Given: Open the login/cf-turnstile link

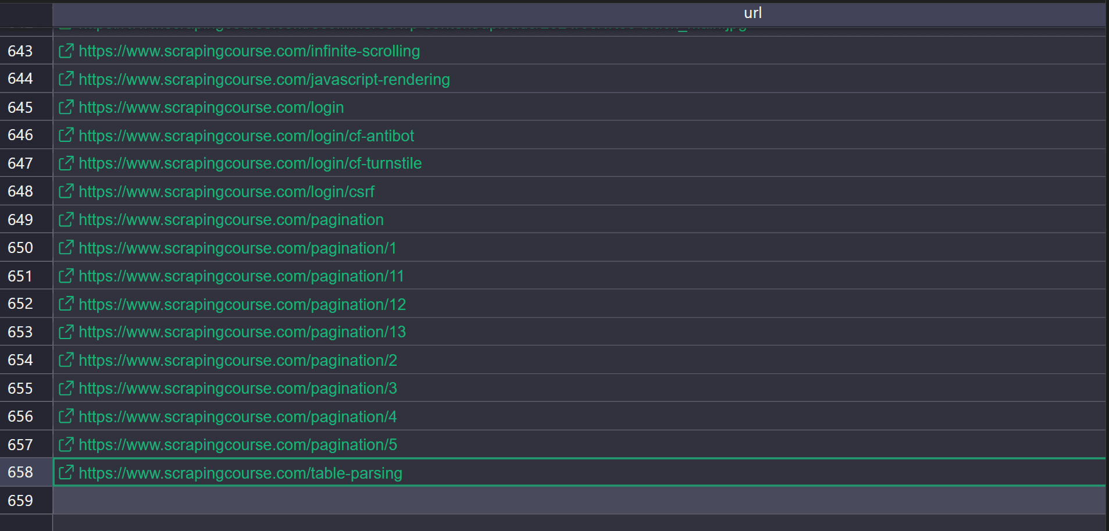Looking at the screenshot, I should click(x=250, y=163).
